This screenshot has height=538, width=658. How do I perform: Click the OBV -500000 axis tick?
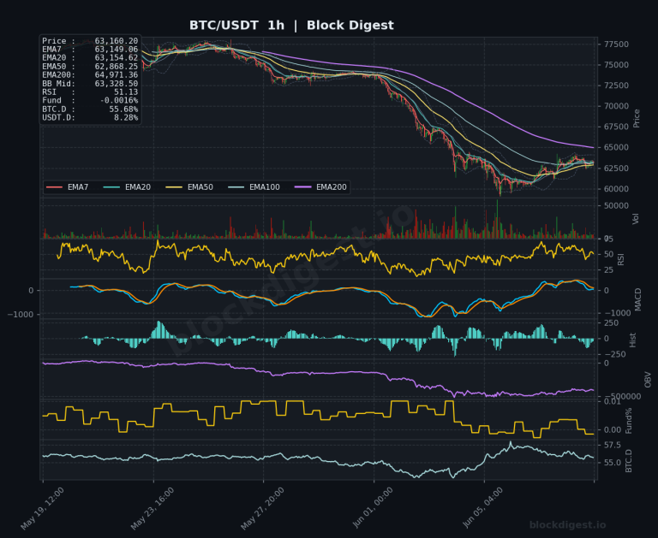click(622, 397)
